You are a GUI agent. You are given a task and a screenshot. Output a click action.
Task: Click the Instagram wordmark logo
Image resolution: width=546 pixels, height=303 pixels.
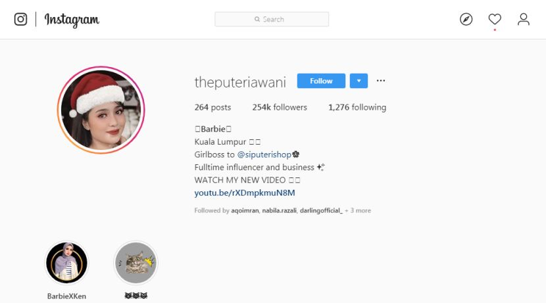point(72,20)
